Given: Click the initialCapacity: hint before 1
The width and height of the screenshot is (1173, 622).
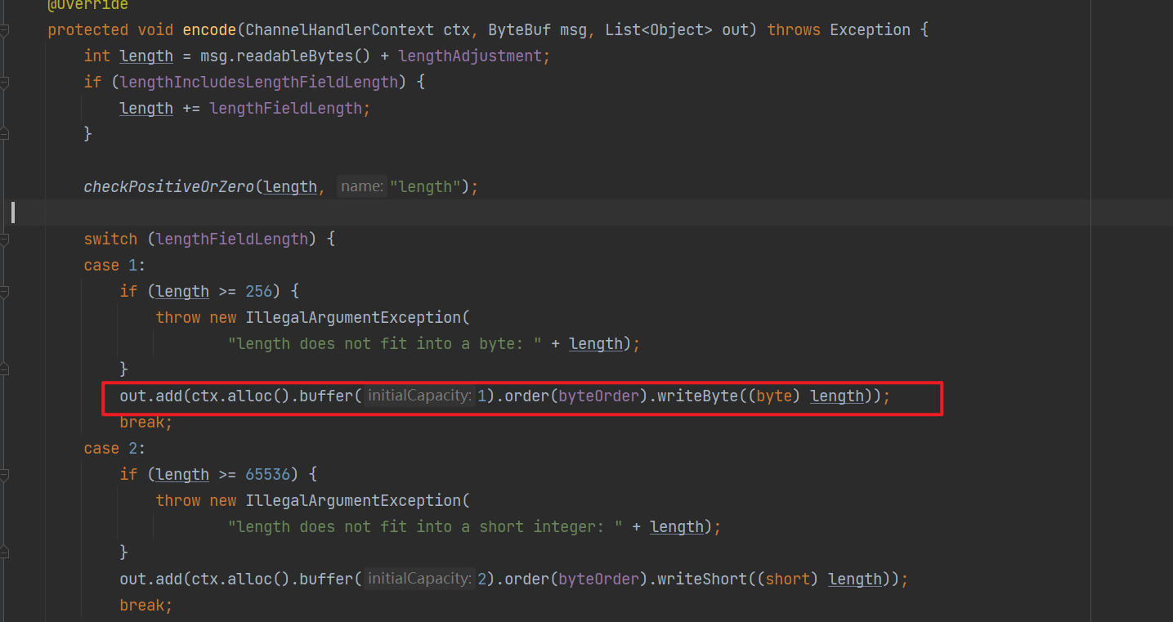Looking at the screenshot, I should [x=419, y=396].
